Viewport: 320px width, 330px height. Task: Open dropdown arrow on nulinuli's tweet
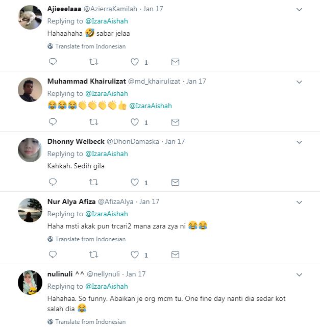[x=299, y=274]
